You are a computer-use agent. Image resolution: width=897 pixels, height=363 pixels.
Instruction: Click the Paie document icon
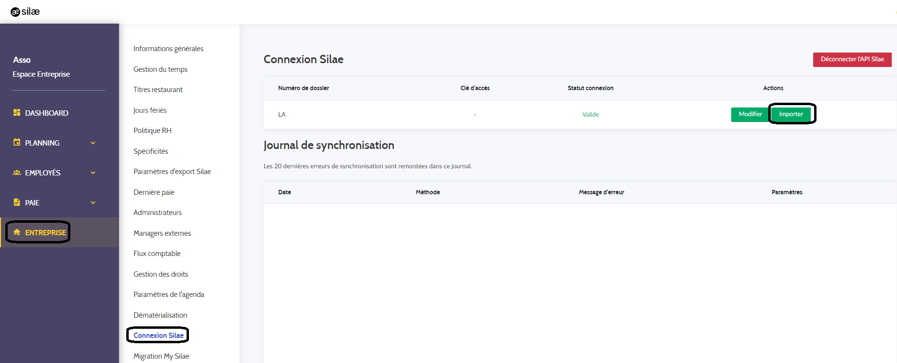[x=17, y=202]
